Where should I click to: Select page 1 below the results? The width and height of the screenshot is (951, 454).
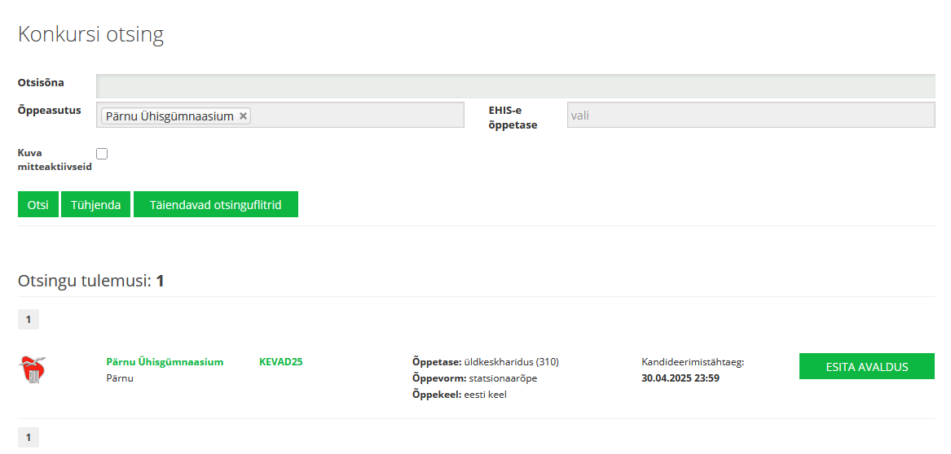click(29, 437)
